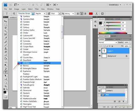Image resolution: width=135 pixels, height=111 pixels.
Task: Choose Comic Sans MS font
Action: tap(39, 38)
